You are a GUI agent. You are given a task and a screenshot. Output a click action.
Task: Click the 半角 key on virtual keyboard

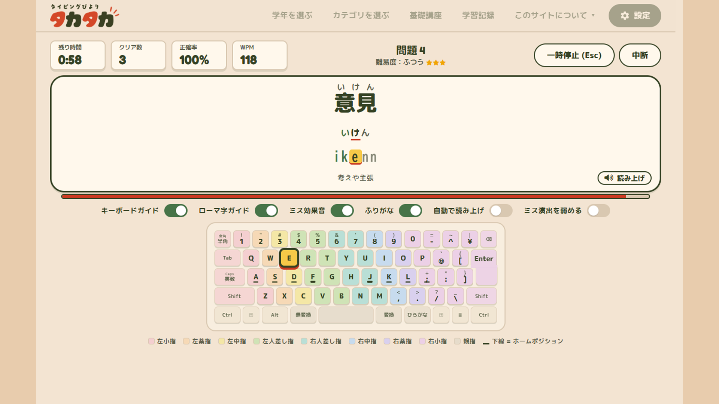222,239
